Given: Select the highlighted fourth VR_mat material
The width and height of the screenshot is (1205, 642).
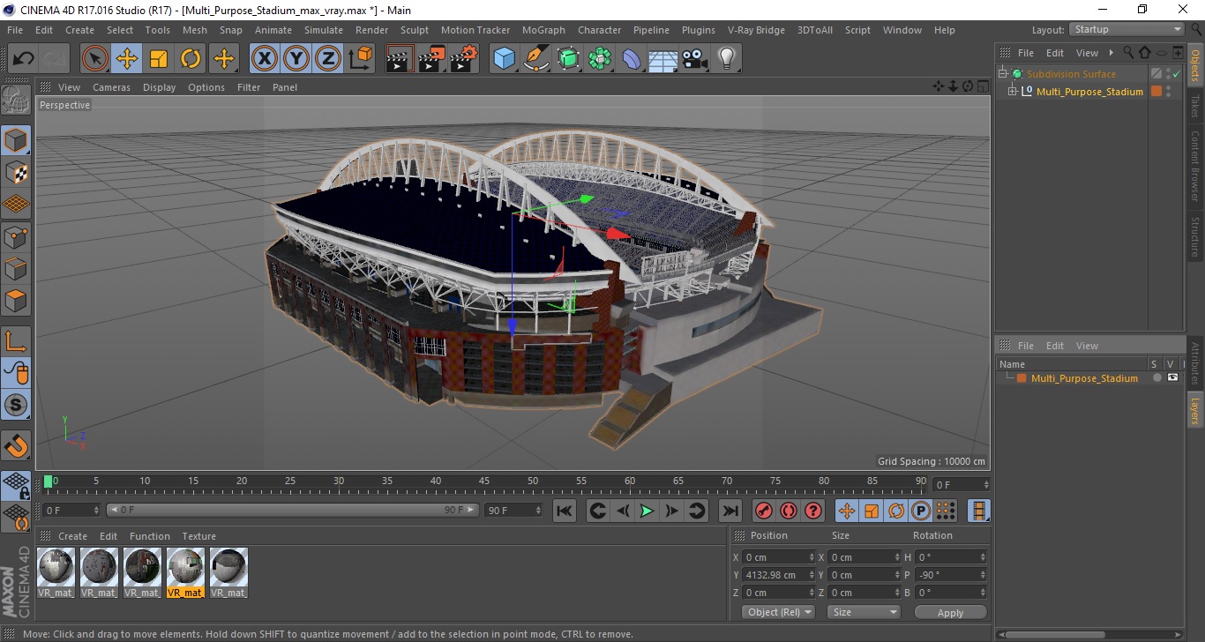Looking at the screenshot, I should click(x=186, y=573).
